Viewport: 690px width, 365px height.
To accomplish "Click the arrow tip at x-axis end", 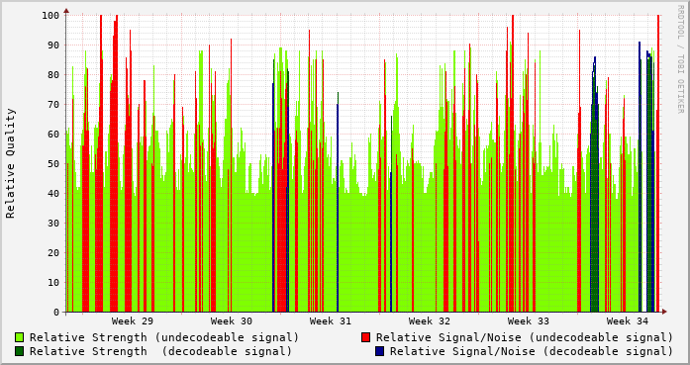I will (664, 312).
